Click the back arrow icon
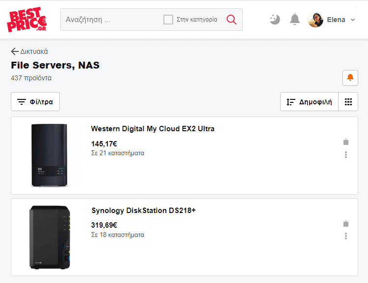Viewport: 368px width, 283px height. click(15, 51)
